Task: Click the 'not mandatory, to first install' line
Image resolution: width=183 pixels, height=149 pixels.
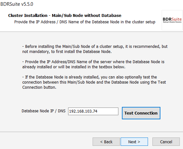Action: (x=67, y=51)
